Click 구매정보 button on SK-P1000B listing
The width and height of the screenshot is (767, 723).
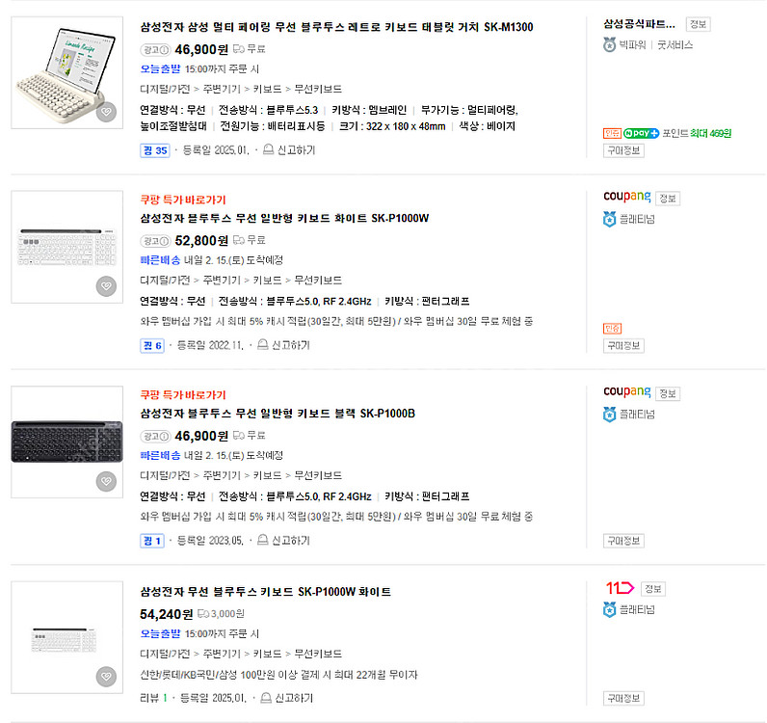click(623, 541)
